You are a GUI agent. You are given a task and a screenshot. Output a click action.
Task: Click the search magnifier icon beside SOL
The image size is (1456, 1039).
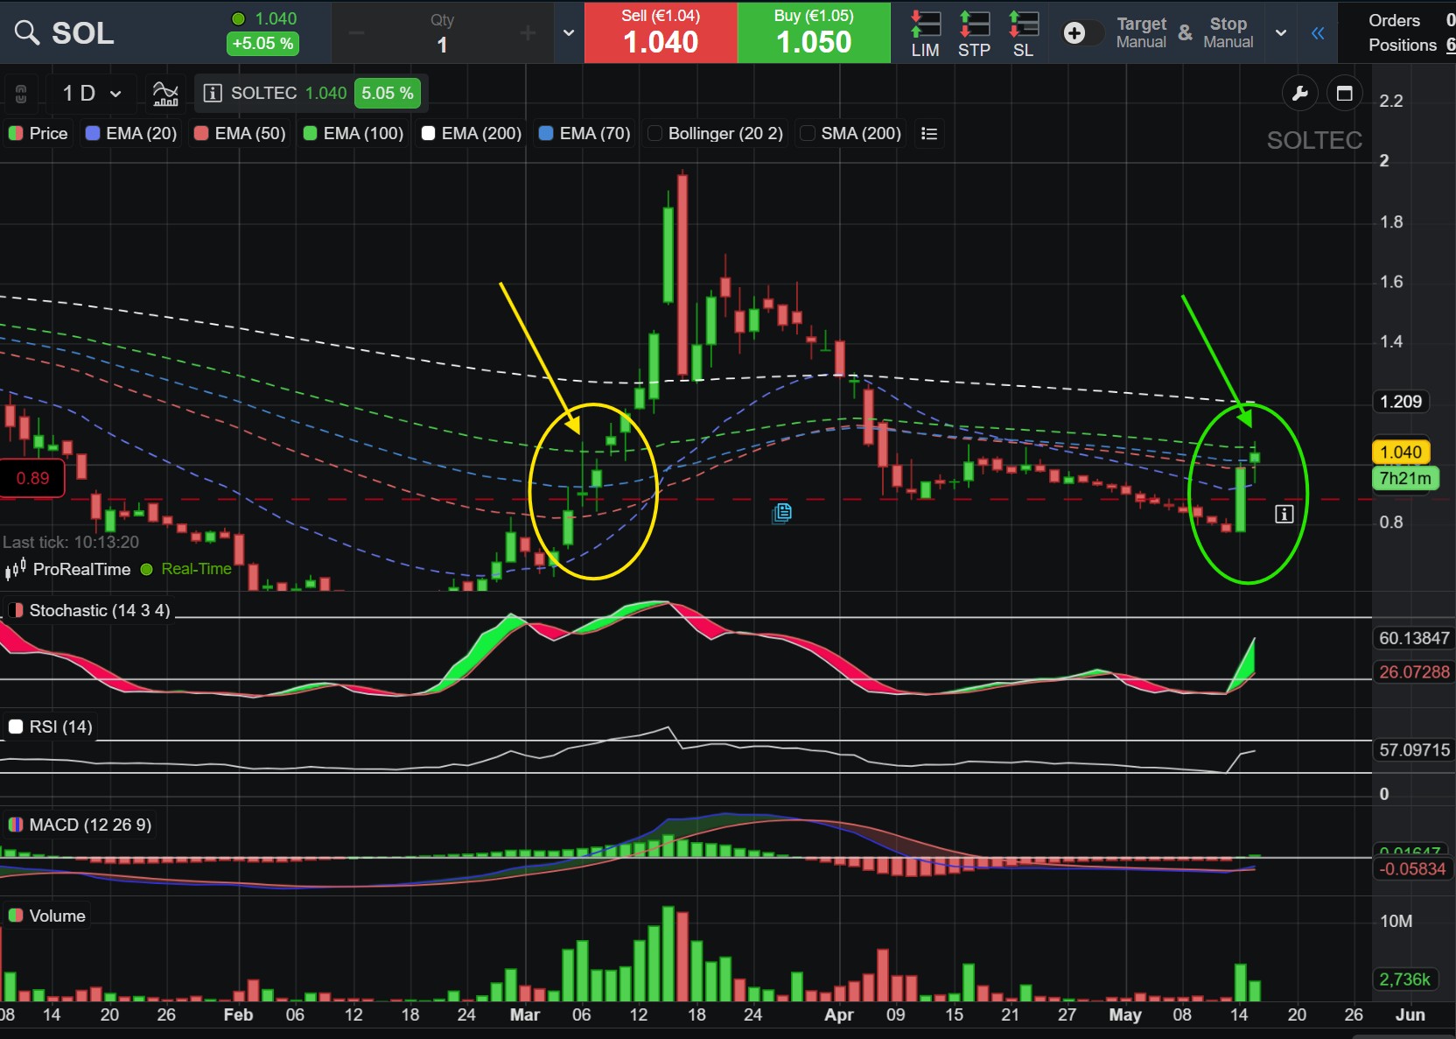coord(27,33)
